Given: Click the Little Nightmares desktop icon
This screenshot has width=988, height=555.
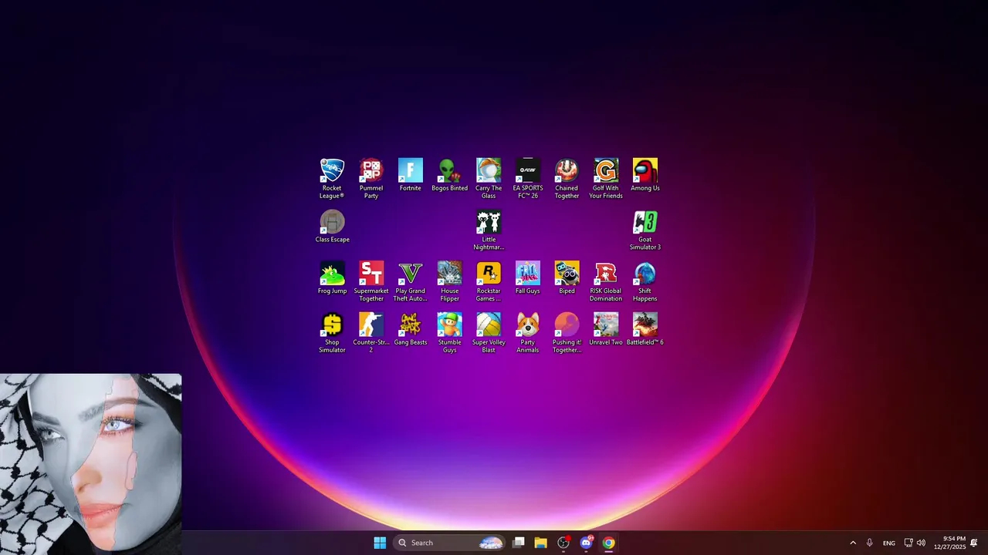Looking at the screenshot, I should coord(489,230).
